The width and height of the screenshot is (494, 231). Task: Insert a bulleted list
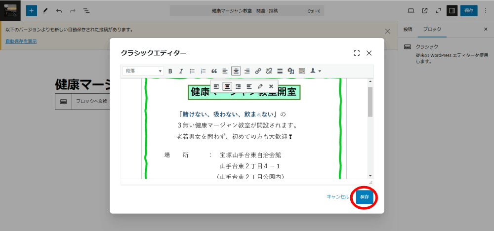point(192,71)
